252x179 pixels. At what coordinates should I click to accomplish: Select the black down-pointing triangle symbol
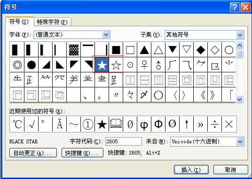point(173,50)
